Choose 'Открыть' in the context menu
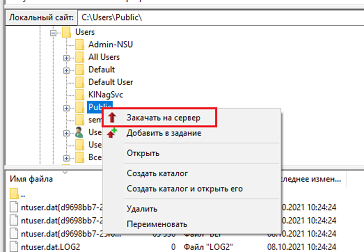364x252 pixels. [143, 153]
